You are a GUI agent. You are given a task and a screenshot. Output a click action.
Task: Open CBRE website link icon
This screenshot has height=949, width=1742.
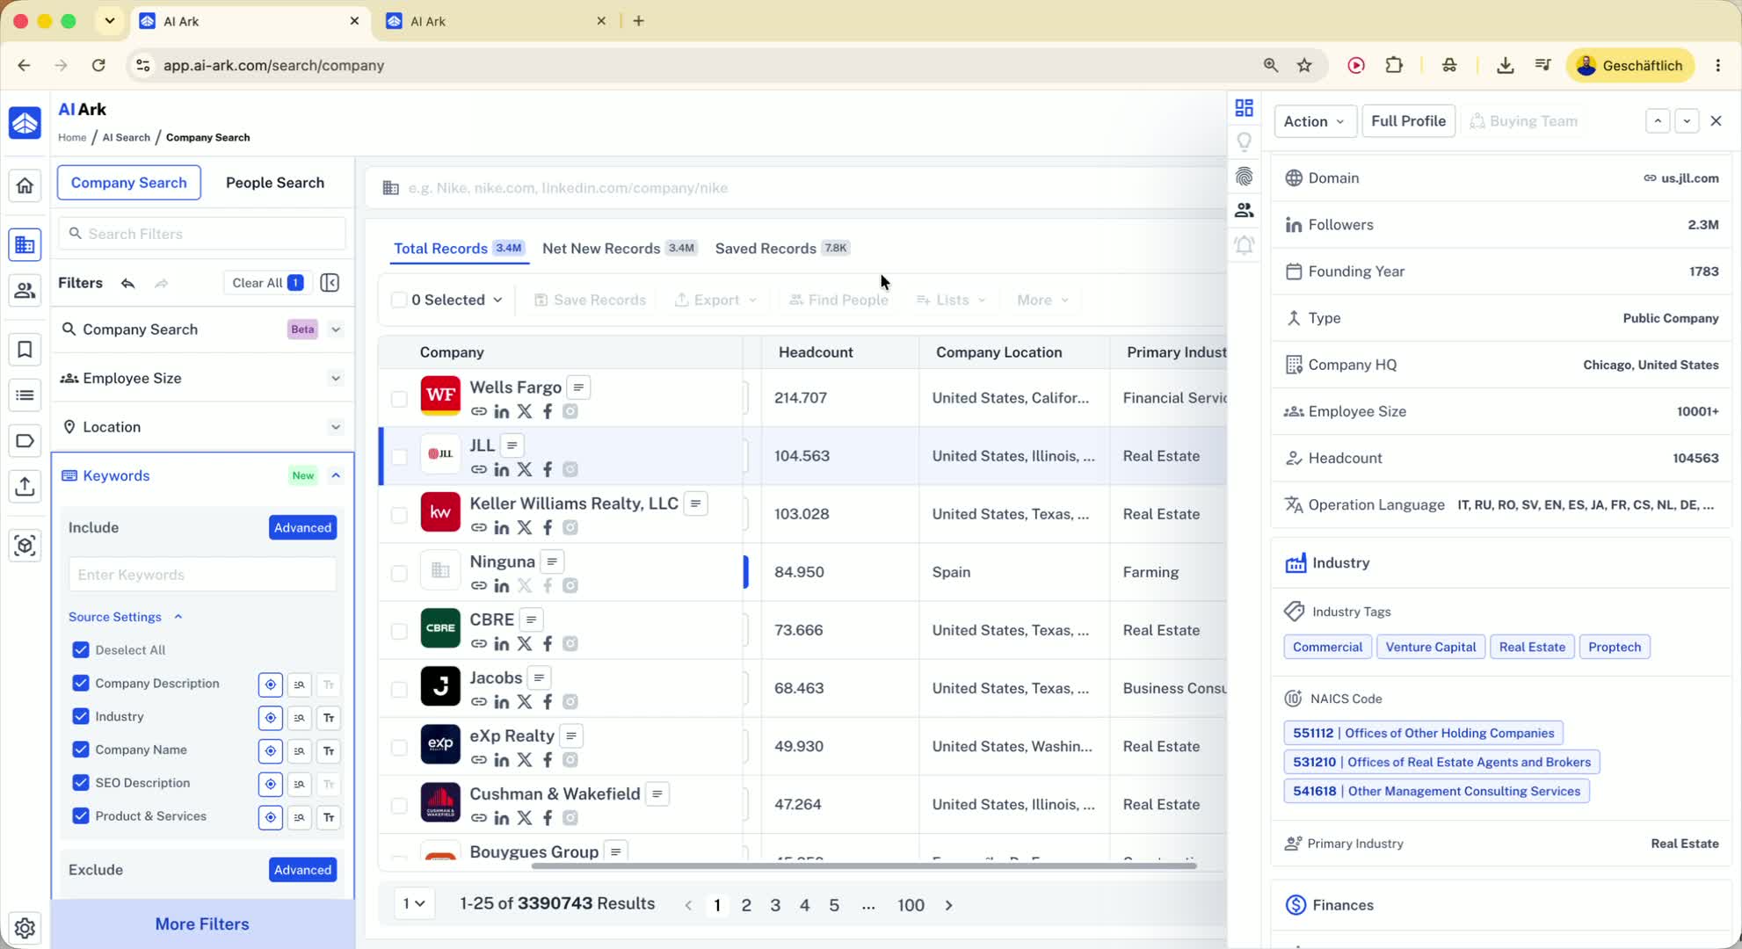(479, 643)
